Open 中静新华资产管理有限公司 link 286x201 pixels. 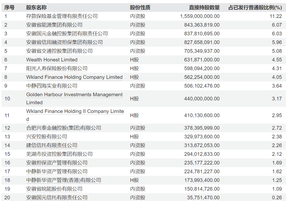57,171
